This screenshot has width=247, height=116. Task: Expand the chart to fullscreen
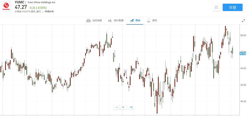pos(243,20)
